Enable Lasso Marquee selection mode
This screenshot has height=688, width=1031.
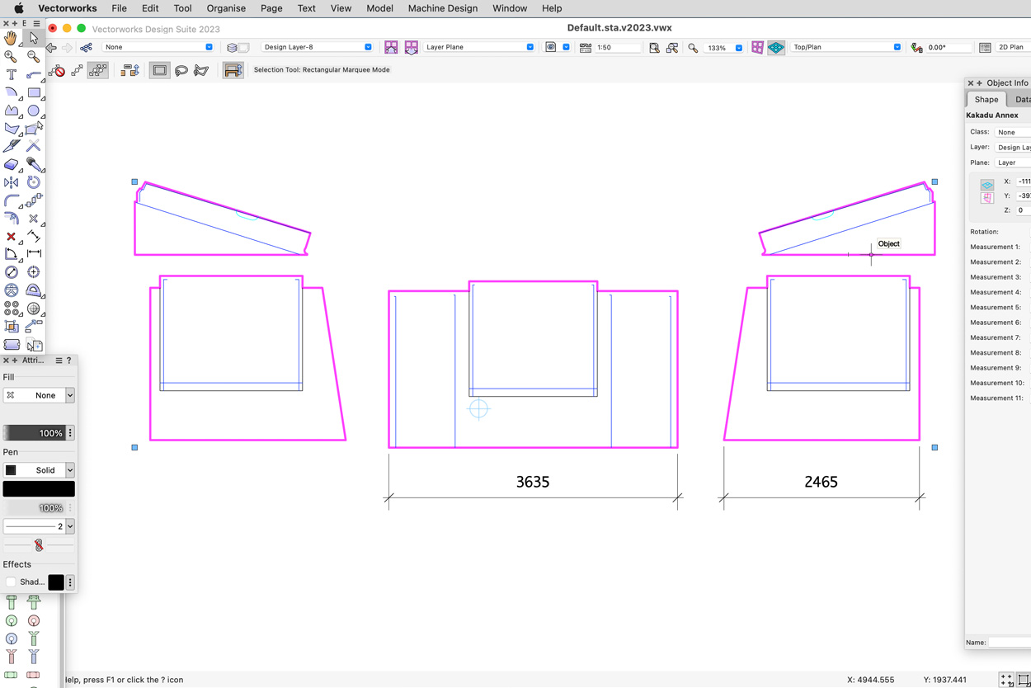tap(181, 70)
